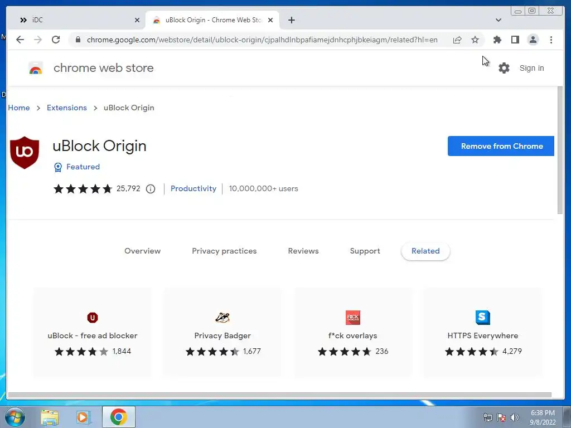Screen dimensions: 571x428
Task: Open the uBlock - free ad blocker card title
Action: coord(93,335)
